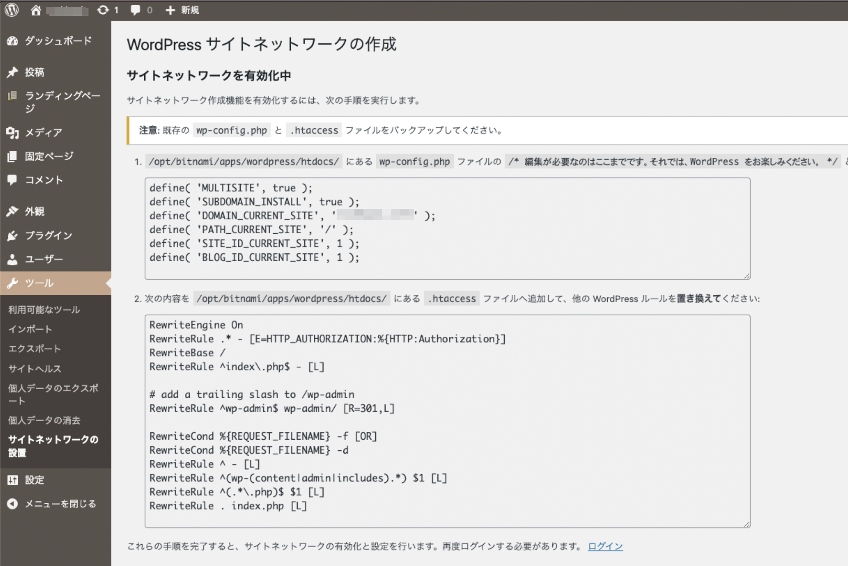The image size is (848, 566).
Task: Click the collapse-menu arrow icon
Action: 12,504
